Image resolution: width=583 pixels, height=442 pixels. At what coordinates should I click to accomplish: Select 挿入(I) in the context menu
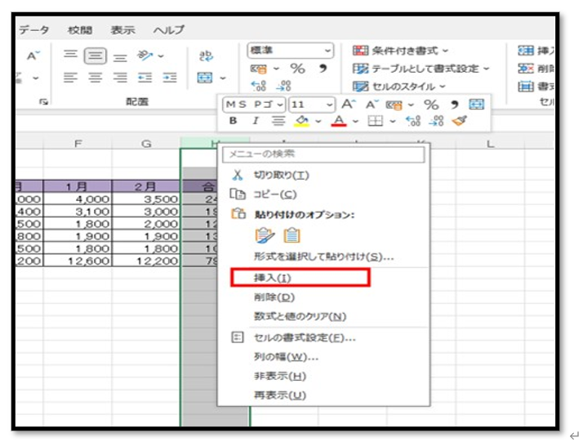[x=300, y=278]
